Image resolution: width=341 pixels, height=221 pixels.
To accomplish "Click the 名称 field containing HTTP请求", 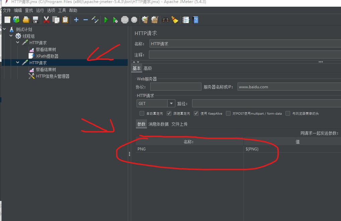I will pyautogui.click(x=245, y=44).
